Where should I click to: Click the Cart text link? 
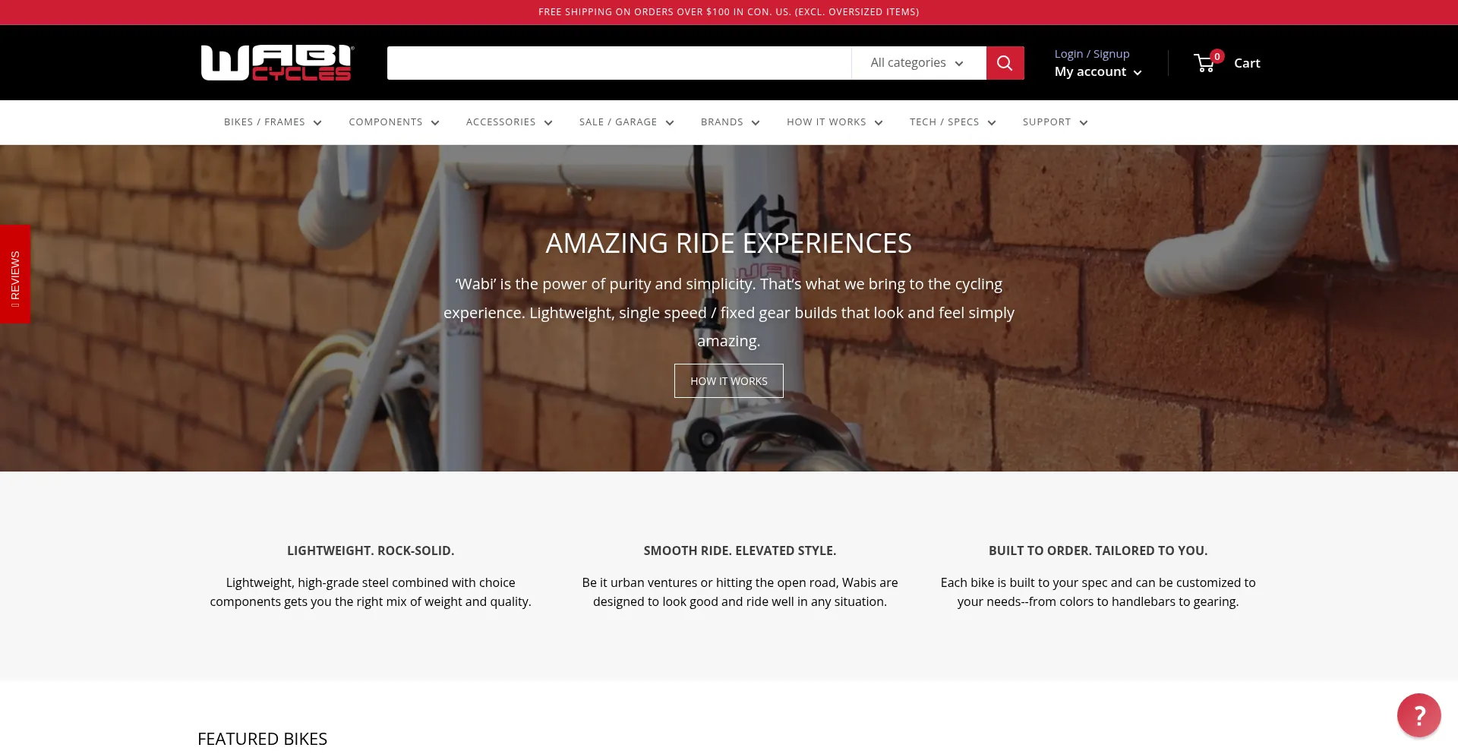point(1247,63)
